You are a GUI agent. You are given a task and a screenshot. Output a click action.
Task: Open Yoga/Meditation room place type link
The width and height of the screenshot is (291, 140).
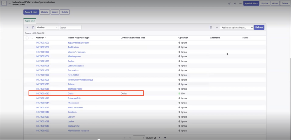tap(78, 42)
